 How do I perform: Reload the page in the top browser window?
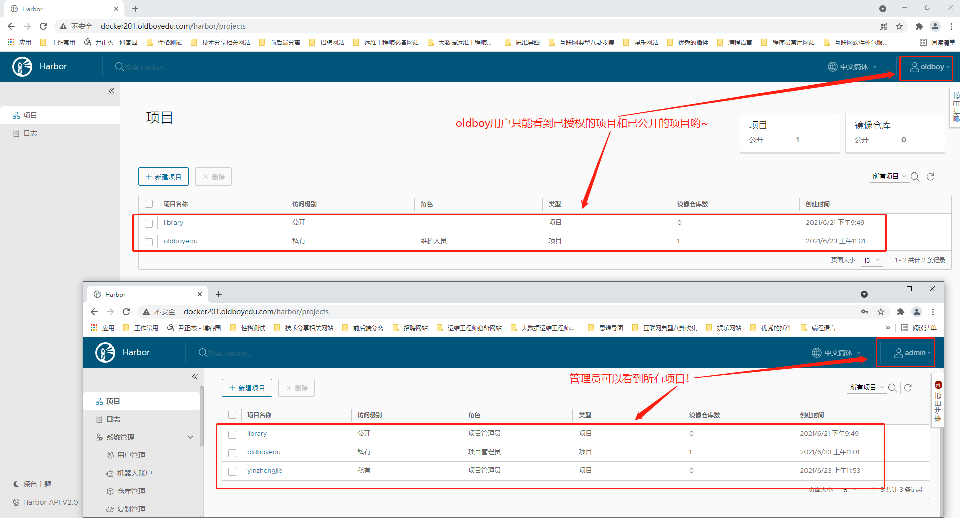tap(43, 26)
